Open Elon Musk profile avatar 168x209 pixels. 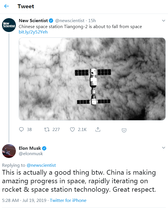[x=9, y=151]
